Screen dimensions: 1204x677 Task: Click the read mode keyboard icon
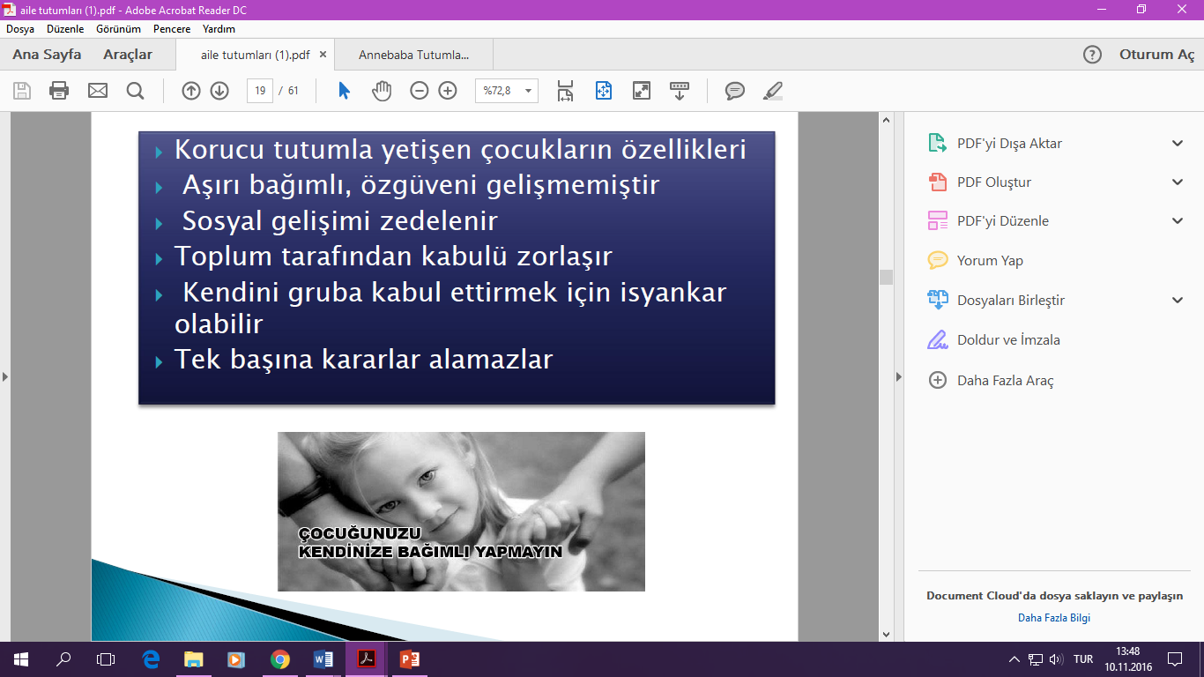pyautogui.click(x=679, y=90)
